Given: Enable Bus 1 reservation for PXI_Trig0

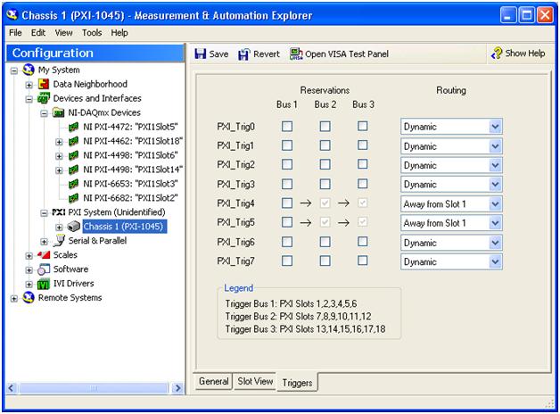Looking at the screenshot, I should pos(287,127).
